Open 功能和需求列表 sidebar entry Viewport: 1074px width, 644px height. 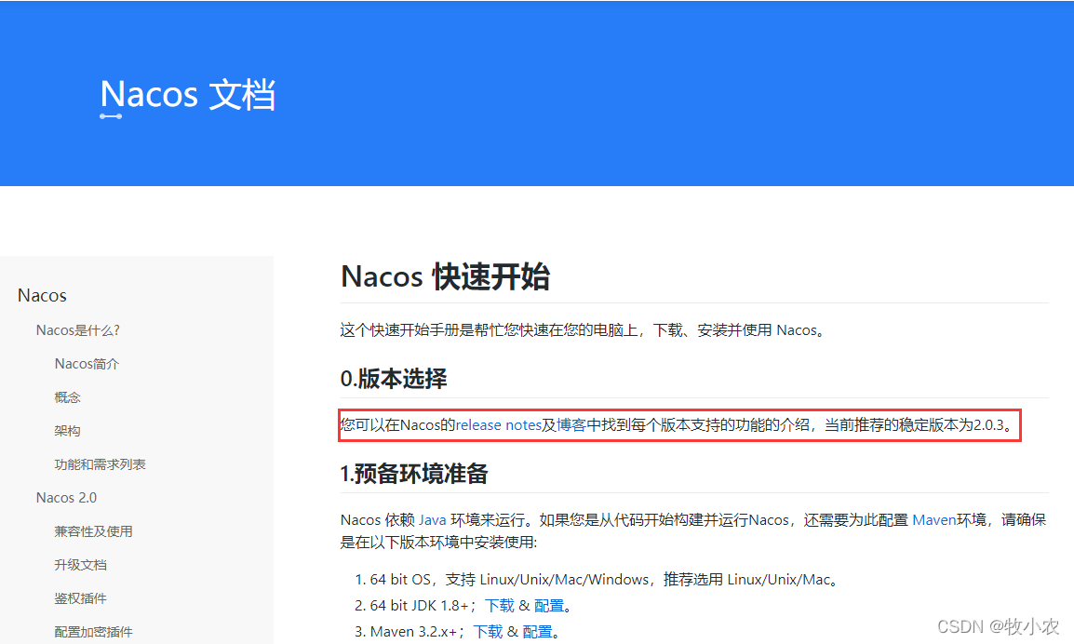(100, 464)
